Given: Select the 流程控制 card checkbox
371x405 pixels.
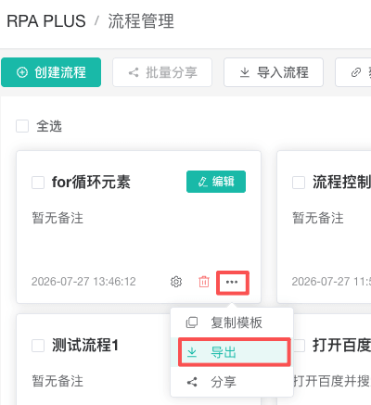Looking at the screenshot, I should [299, 183].
